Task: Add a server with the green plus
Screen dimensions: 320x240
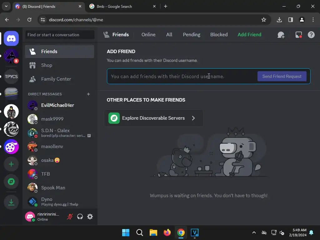Action: point(11,164)
